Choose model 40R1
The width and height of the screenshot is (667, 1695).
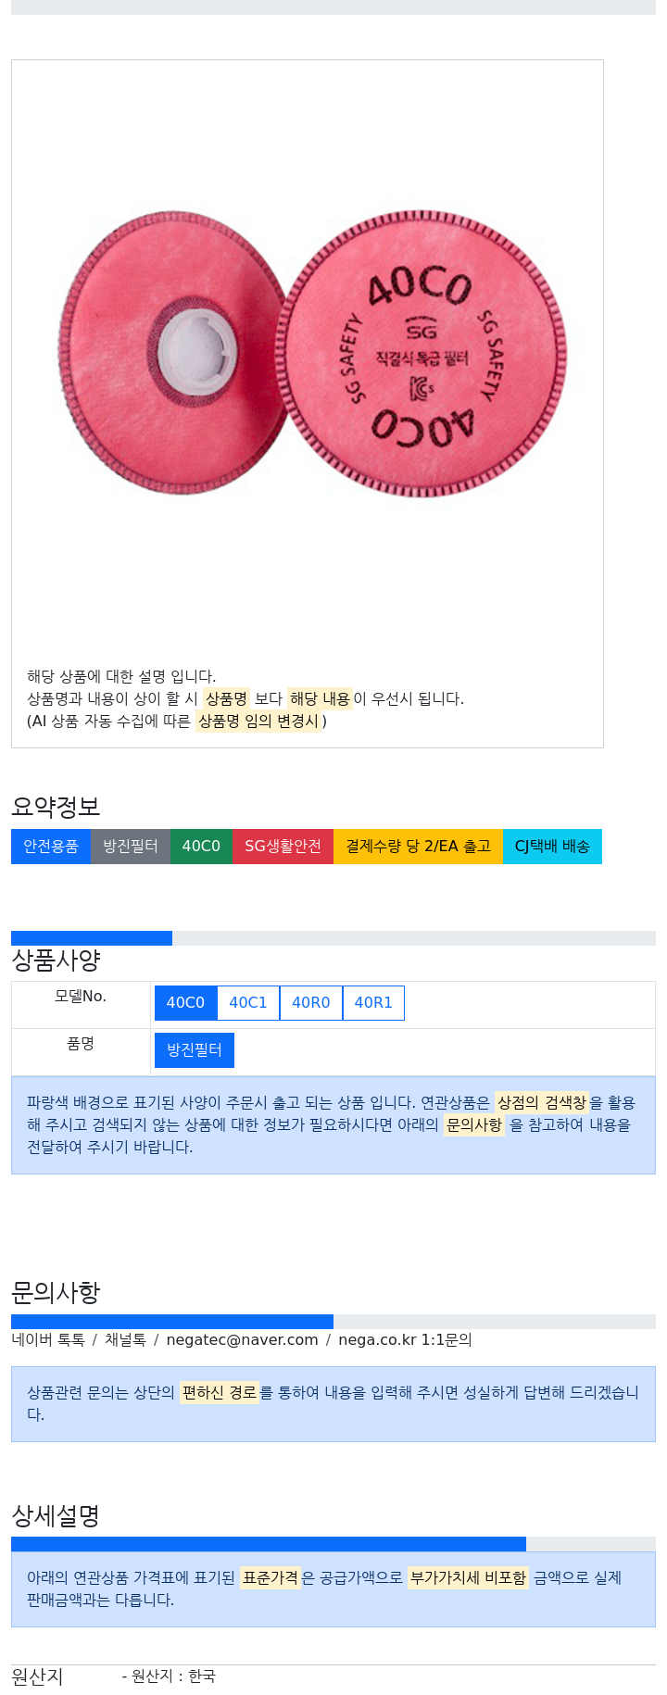coord(373,1002)
